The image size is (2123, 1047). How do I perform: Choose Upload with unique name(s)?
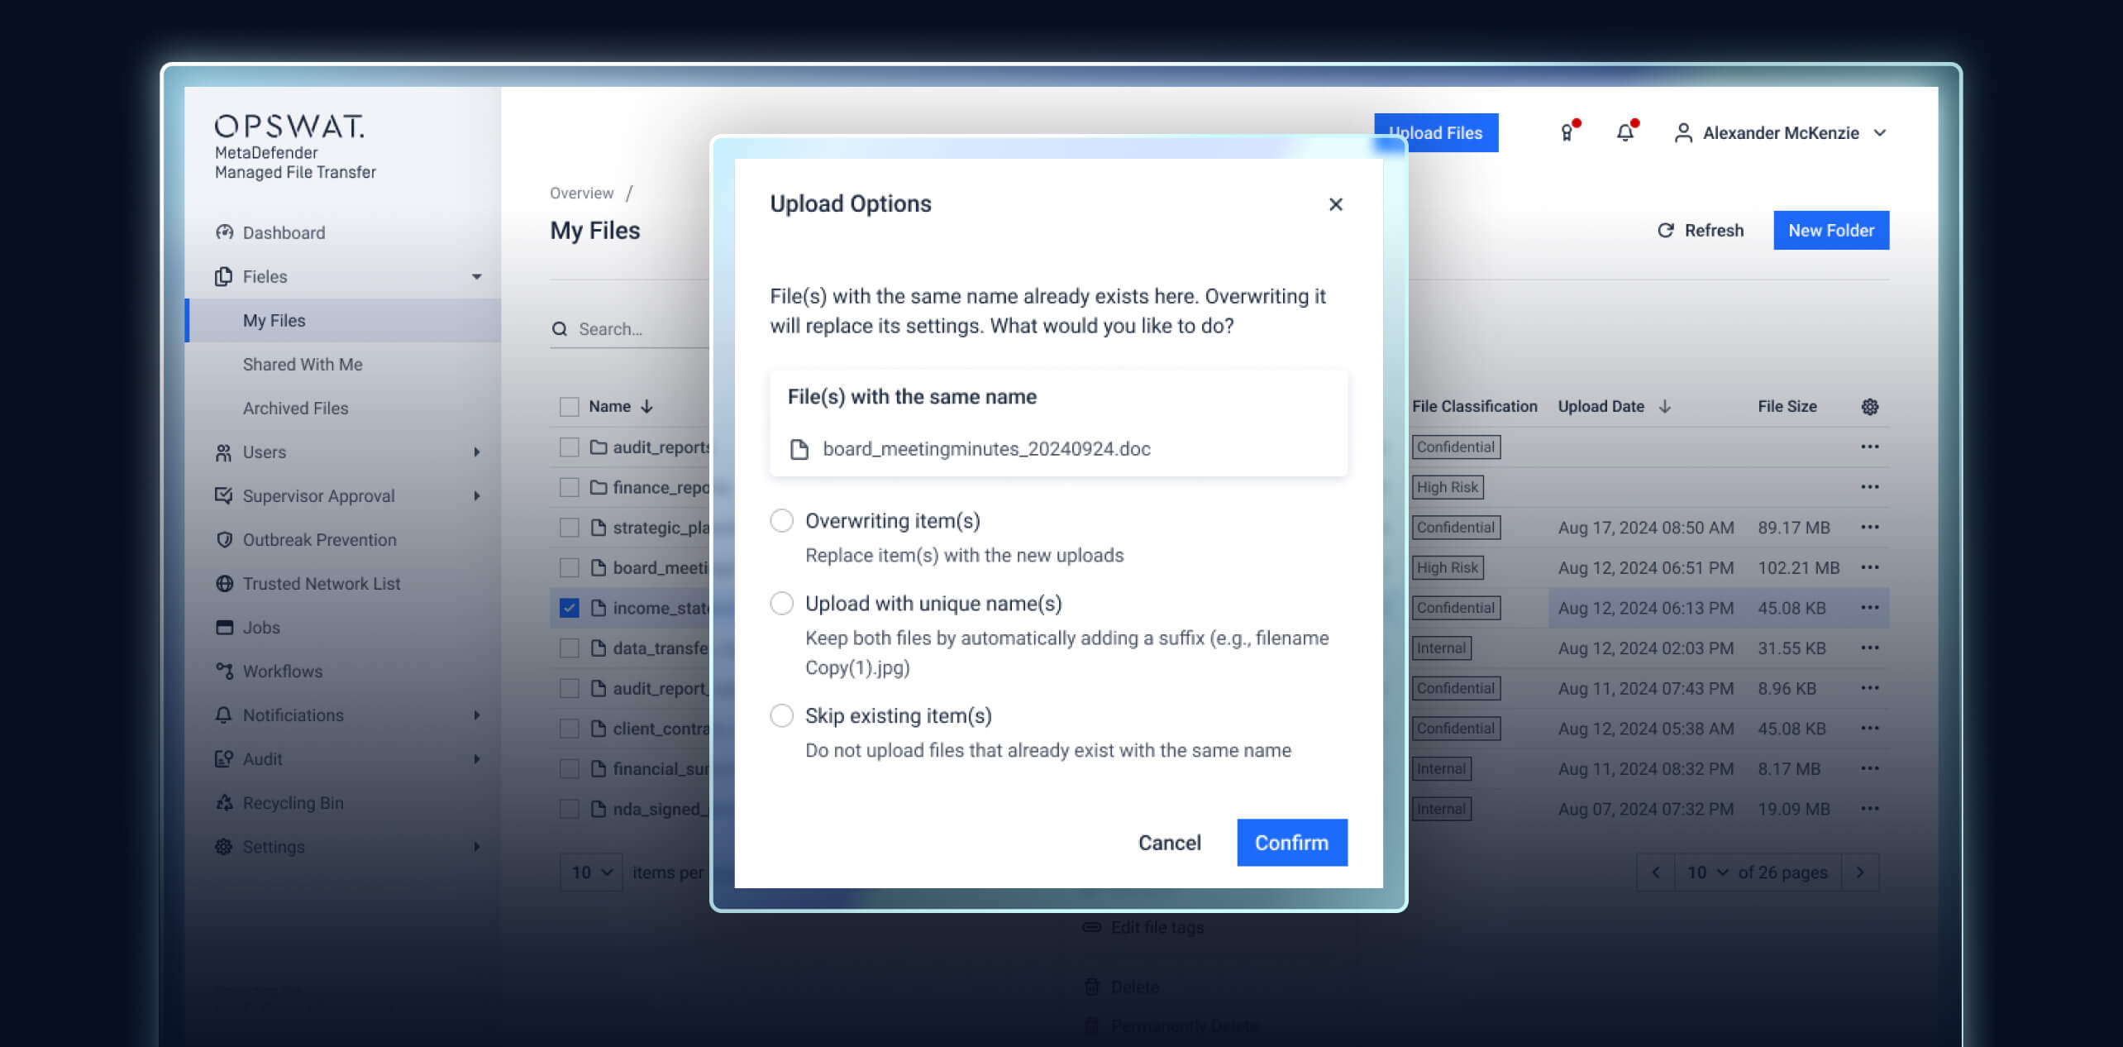click(781, 603)
